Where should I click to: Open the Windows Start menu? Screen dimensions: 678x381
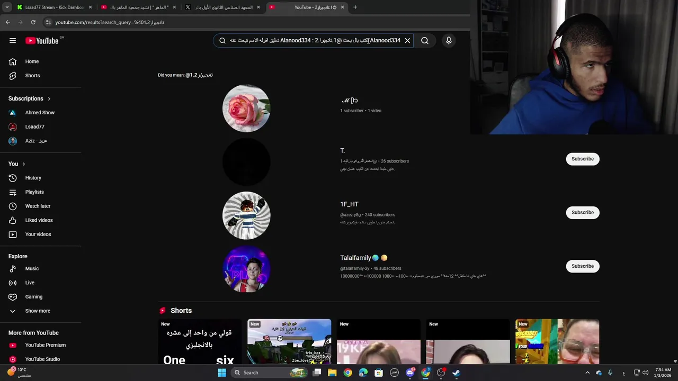(x=222, y=373)
